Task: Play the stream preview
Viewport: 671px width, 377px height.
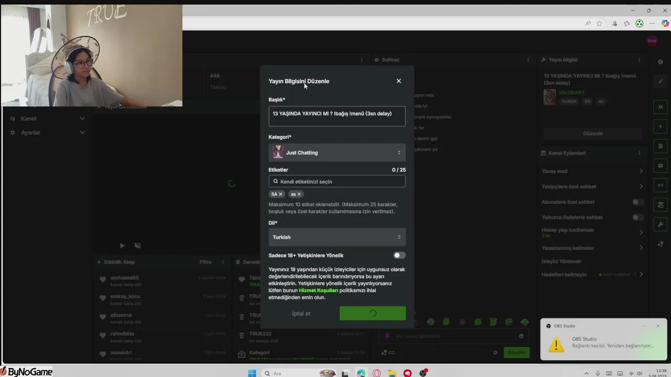Action: [122, 246]
